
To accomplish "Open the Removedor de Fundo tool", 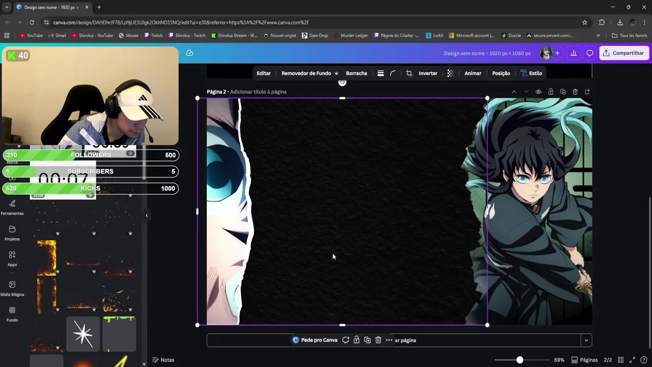I will [310, 73].
